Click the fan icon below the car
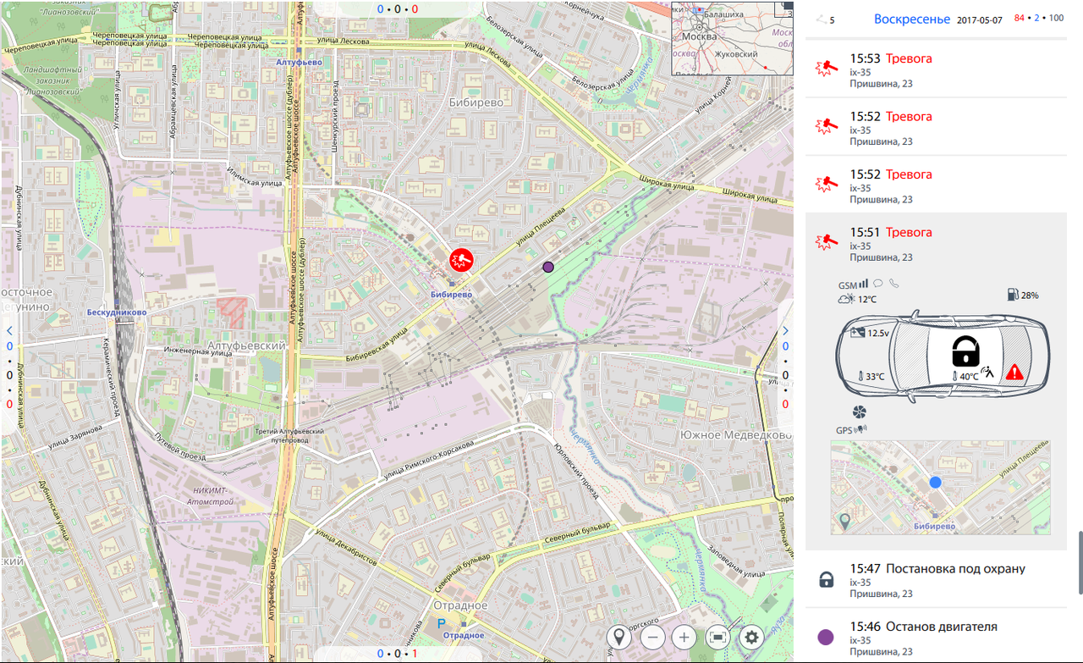The image size is (1083, 663). [859, 412]
